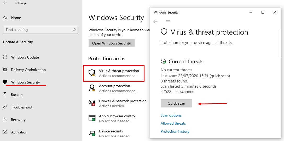
Task: Click the Windows Update sync icon
Action: (5, 57)
